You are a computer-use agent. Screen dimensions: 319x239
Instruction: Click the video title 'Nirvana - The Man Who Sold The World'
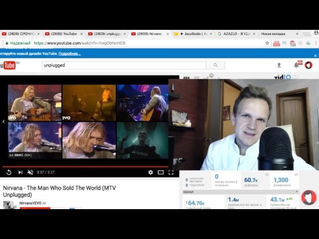59,191
